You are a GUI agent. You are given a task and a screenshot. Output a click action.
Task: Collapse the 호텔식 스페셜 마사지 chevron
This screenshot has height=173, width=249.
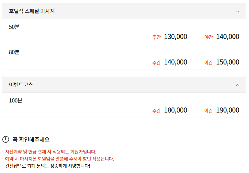pyautogui.click(x=238, y=11)
